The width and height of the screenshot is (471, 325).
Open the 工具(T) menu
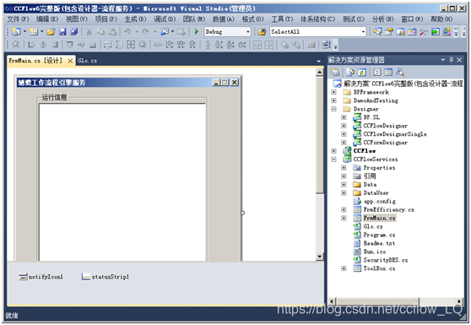point(282,19)
